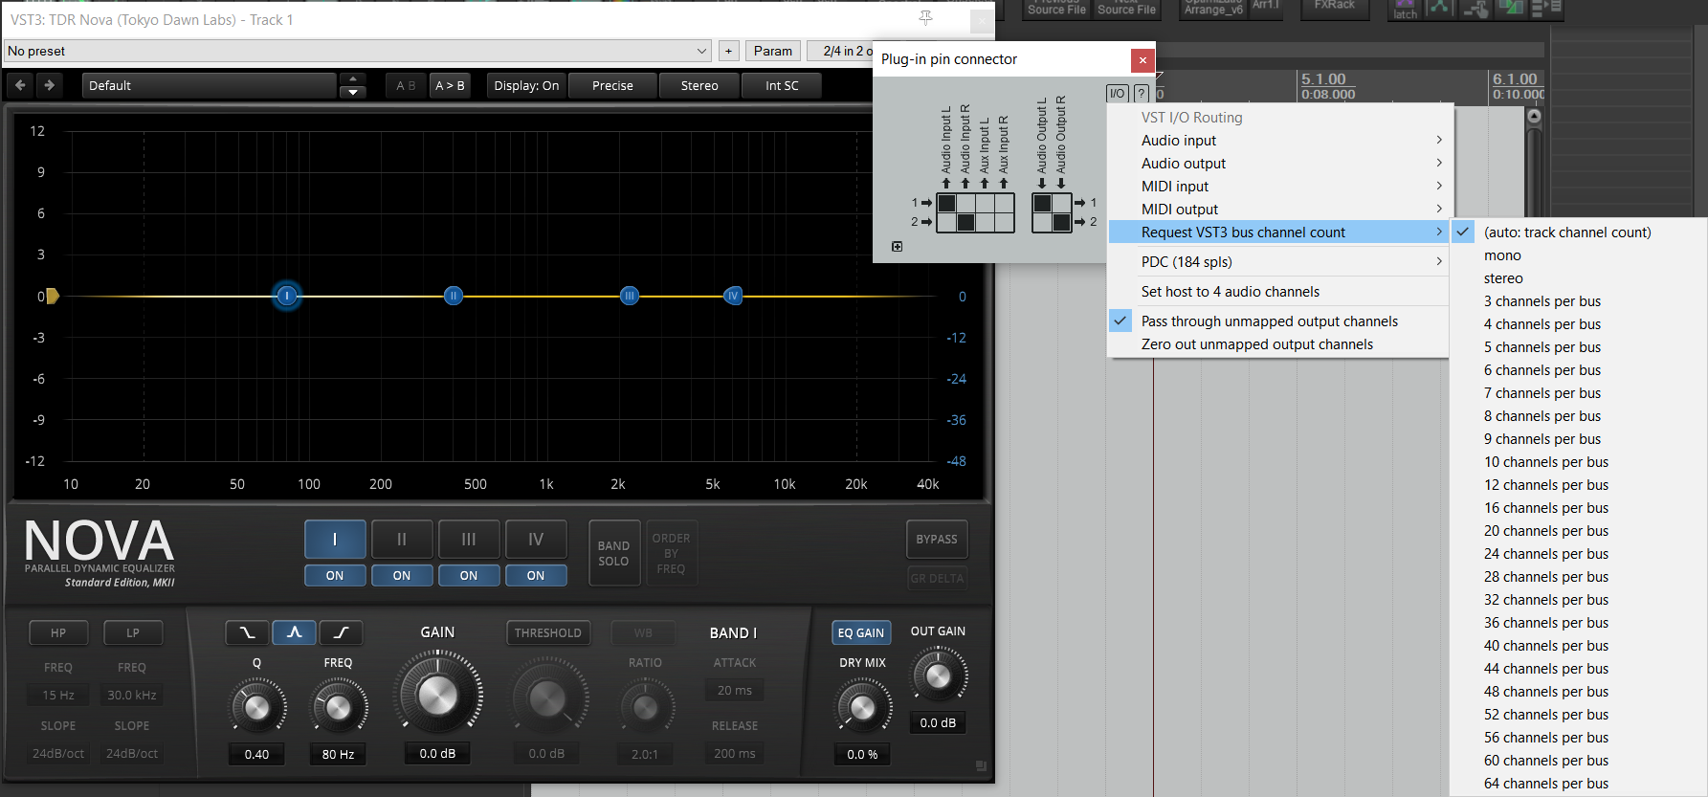Viewport: 1708px width, 797px height.
Task: Click the redo forward arrow in Nova toolbar
Action: tap(49, 85)
